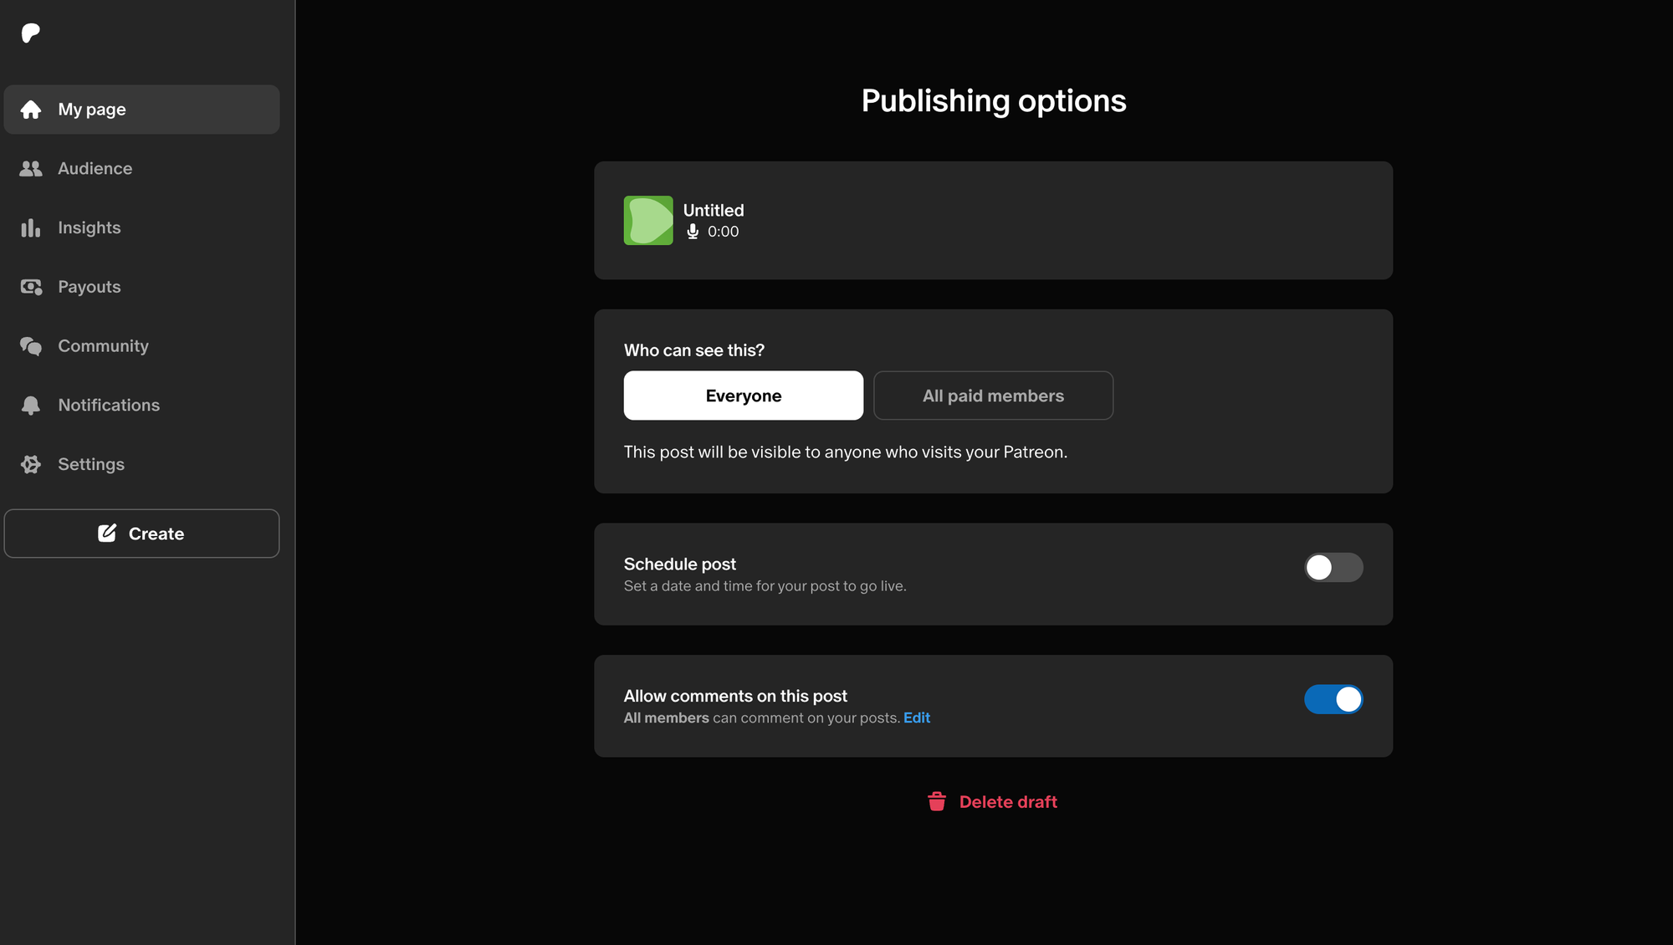Click the Notifications bell icon
The image size is (1673, 945).
pos(31,406)
